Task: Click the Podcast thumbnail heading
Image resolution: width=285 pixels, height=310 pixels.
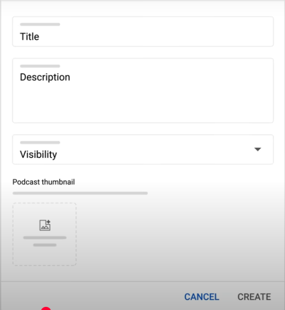Action: click(x=44, y=182)
